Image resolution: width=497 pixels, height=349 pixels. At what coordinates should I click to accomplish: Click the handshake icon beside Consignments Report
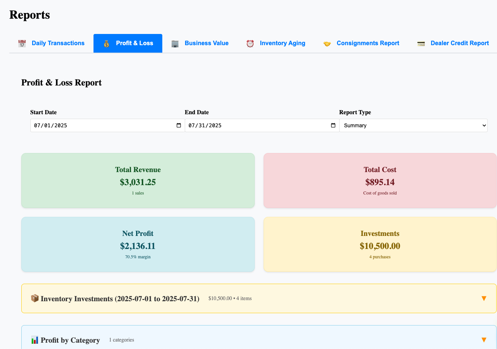coord(327,44)
